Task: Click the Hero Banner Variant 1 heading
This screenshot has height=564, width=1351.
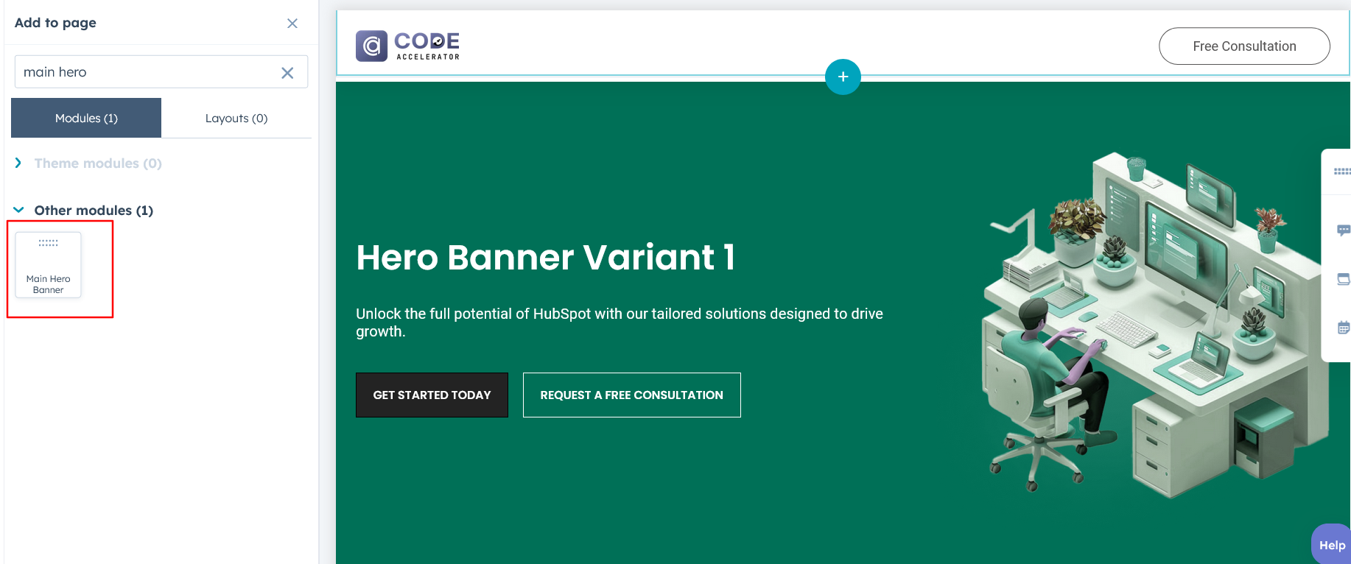Action: 545,258
